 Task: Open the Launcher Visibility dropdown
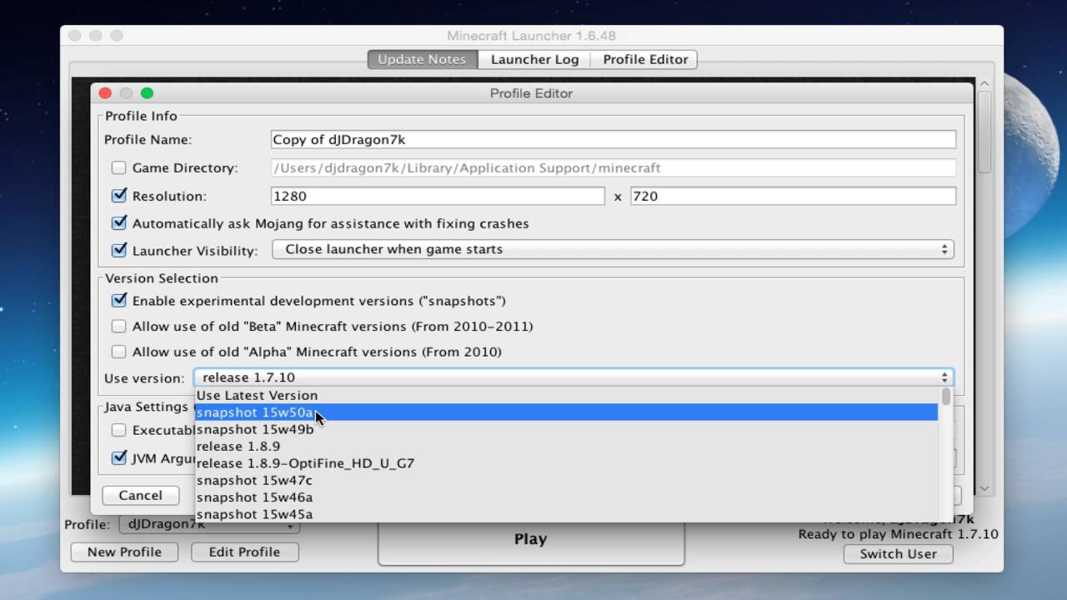coord(613,249)
